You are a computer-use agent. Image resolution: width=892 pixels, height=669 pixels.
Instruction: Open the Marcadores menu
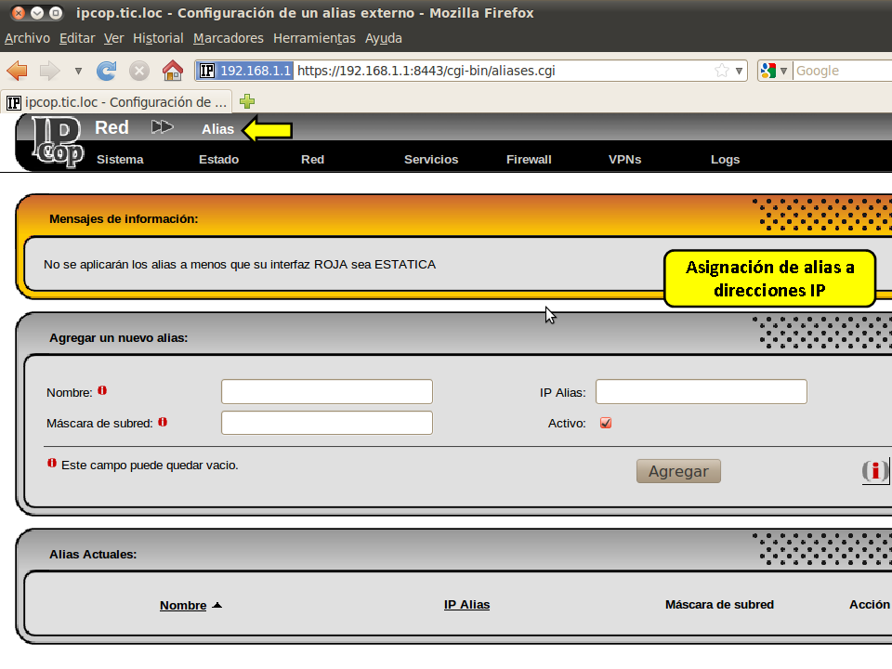click(x=229, y=38)
